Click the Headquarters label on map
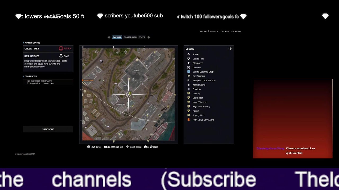This screenshot has width=339, height=190. (120, 104)
